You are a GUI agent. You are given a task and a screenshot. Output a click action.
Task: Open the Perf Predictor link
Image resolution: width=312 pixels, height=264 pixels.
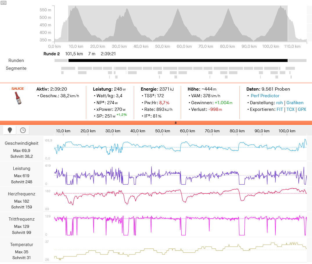[x=265, y=96]
